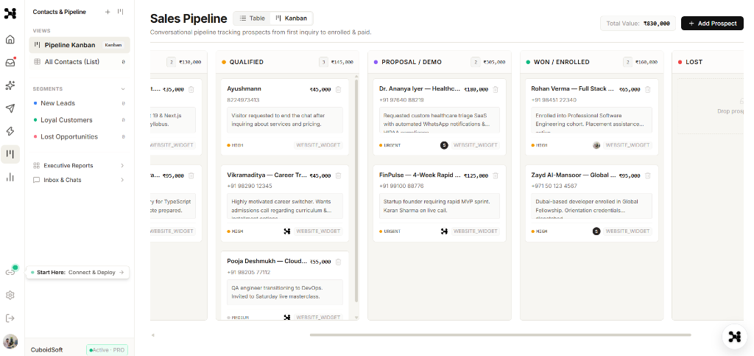This screenshot has width=754, height=356.
Task: Select the Pipeline Kanban view in the sidebar
Action: click(80, 45)
